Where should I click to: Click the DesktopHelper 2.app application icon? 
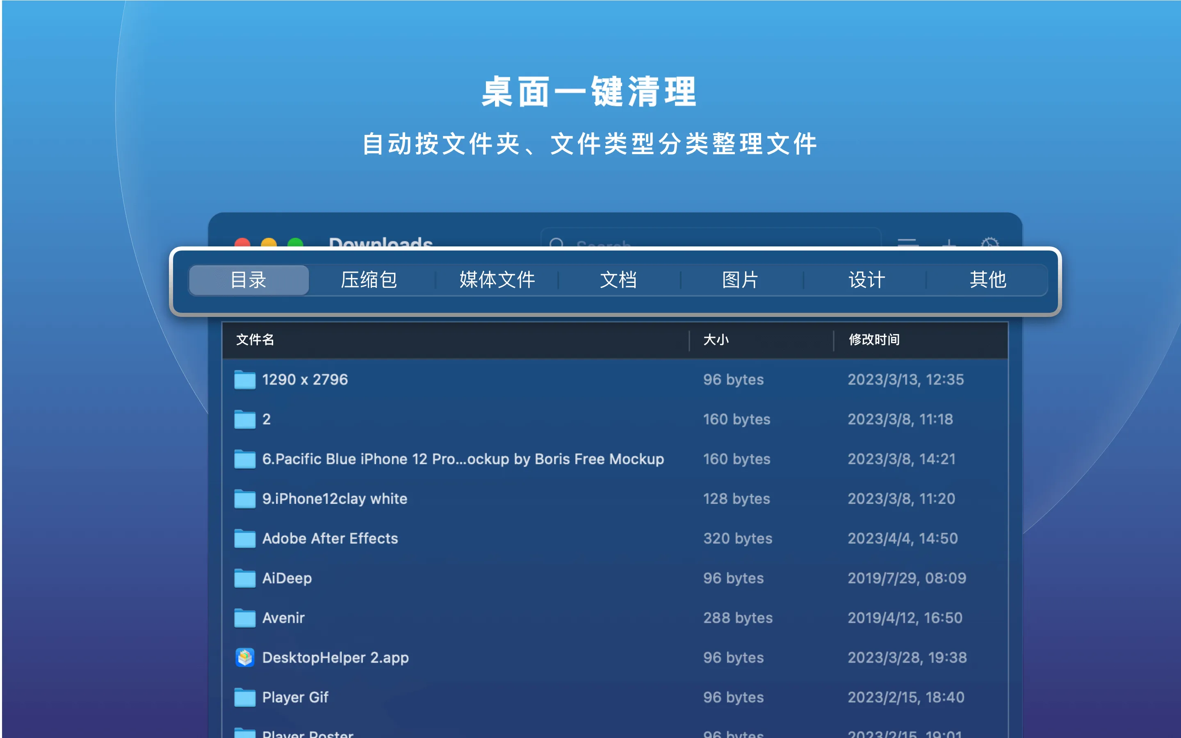pyautogui.click(x=245, y=658)
